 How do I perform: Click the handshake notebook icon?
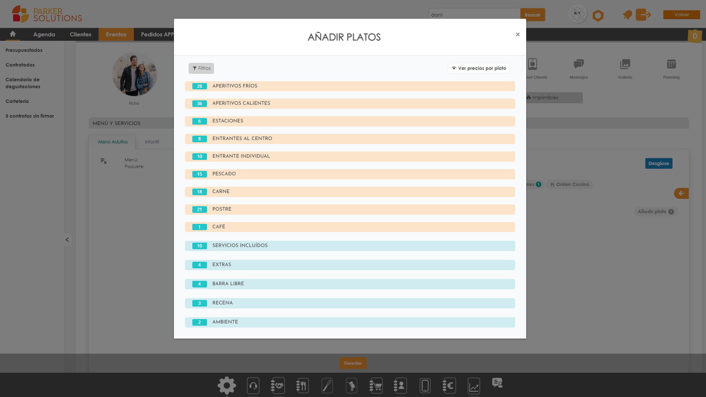[x=278, y=386]
